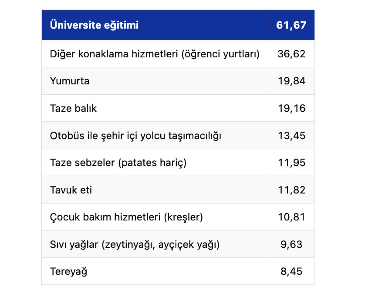The width and height of the screenshot is (365, 287).
Task: Select the 11,95 value cell
Action: (291, 163)
